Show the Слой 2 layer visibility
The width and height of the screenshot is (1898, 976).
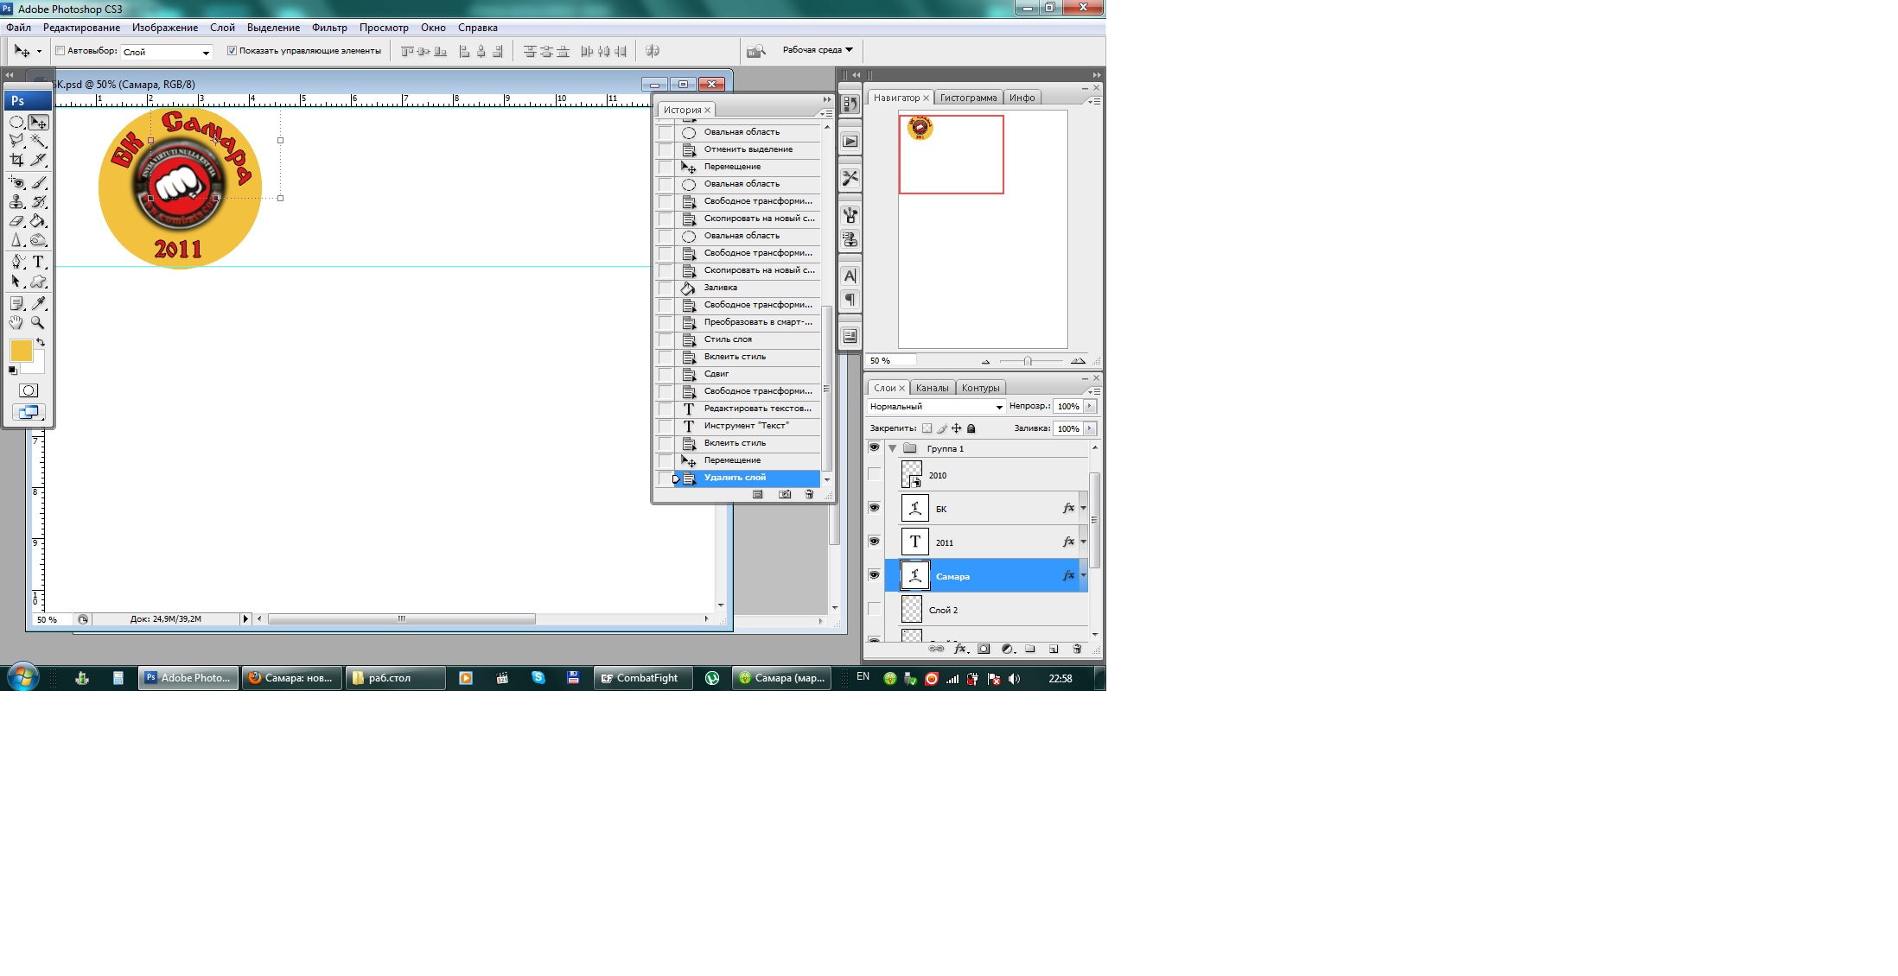coord(874,609)
